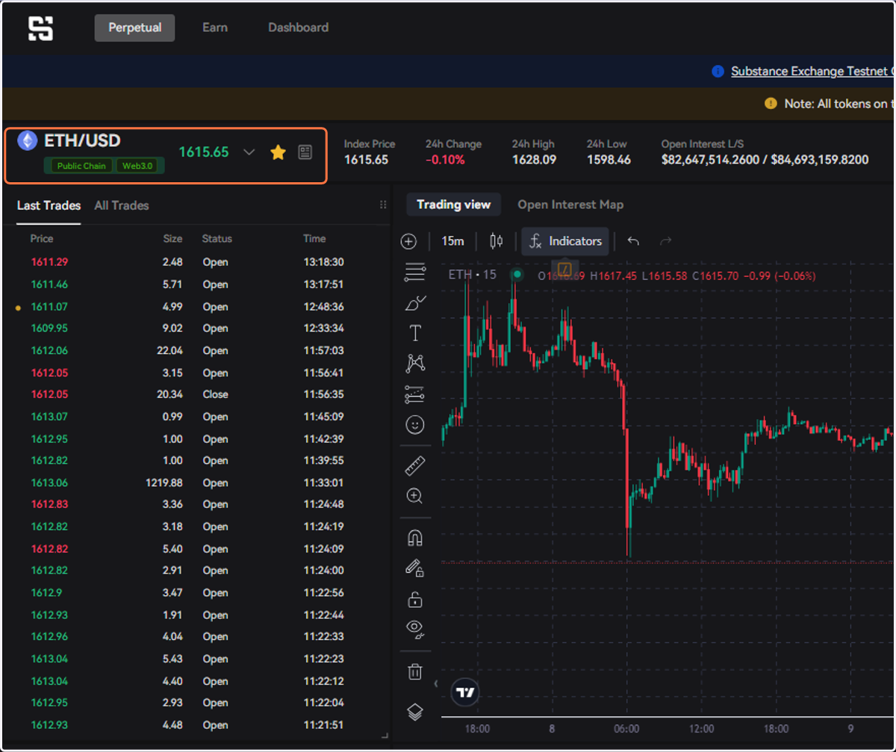The height and width of the screenshot is (752, 896).
Task: Click the green circle marker beside ETH · 15
Action: click(x=517, y=276)
